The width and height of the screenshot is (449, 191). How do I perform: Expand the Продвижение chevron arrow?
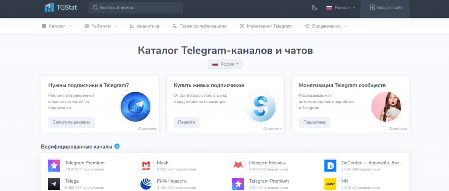point(346,26)
